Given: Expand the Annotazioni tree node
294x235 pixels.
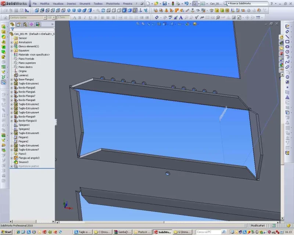Looking at the screenshot, I should [12, 42].
